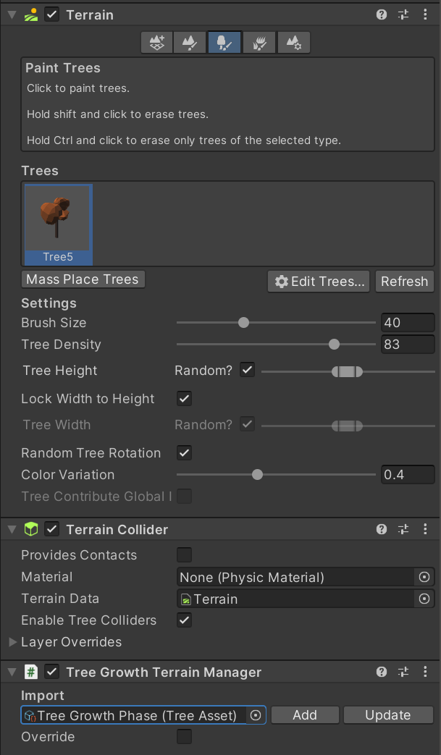Disable the Terrain component checkbox

tap(51, 15)
